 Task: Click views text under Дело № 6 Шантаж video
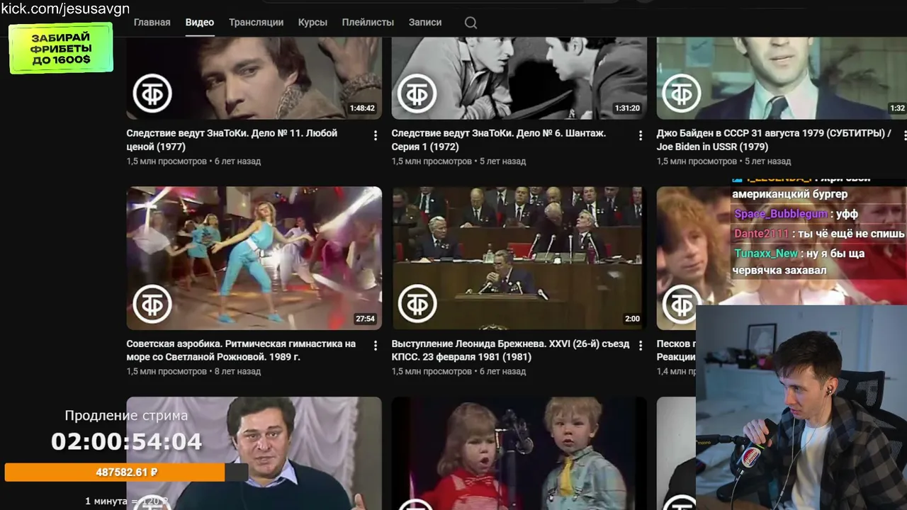pyautogui.click(x=458, y=161)
